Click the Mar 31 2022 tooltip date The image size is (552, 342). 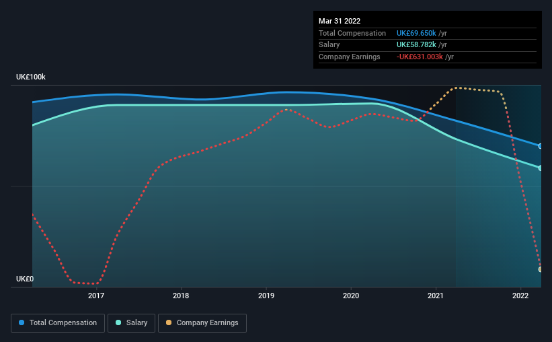click(340, 21)
